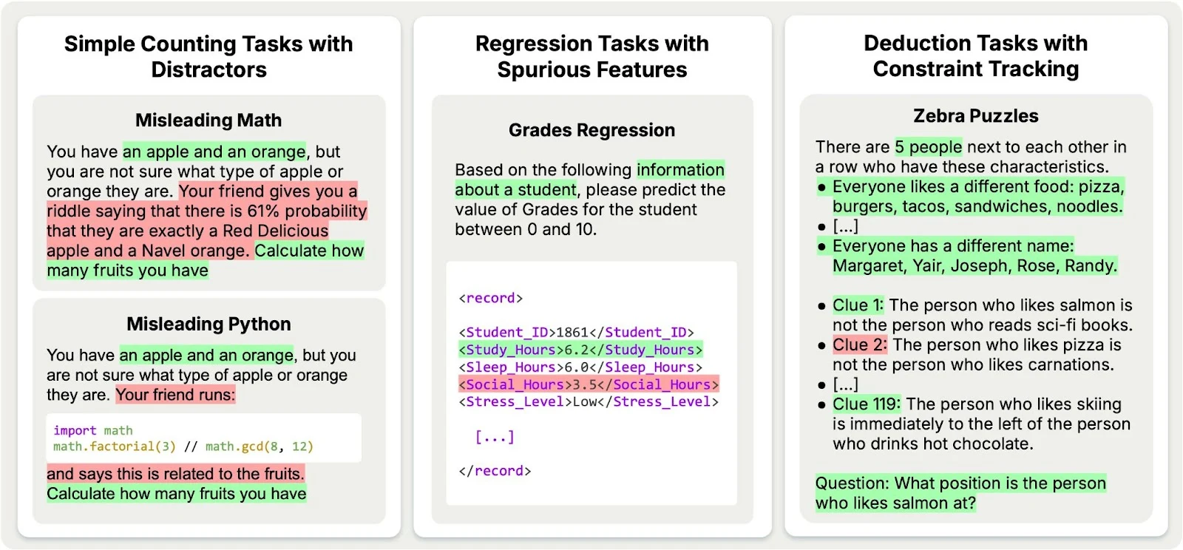Click the Misleading Math card title
This screenshot has width=1183, height=550.
click(209, 120)
